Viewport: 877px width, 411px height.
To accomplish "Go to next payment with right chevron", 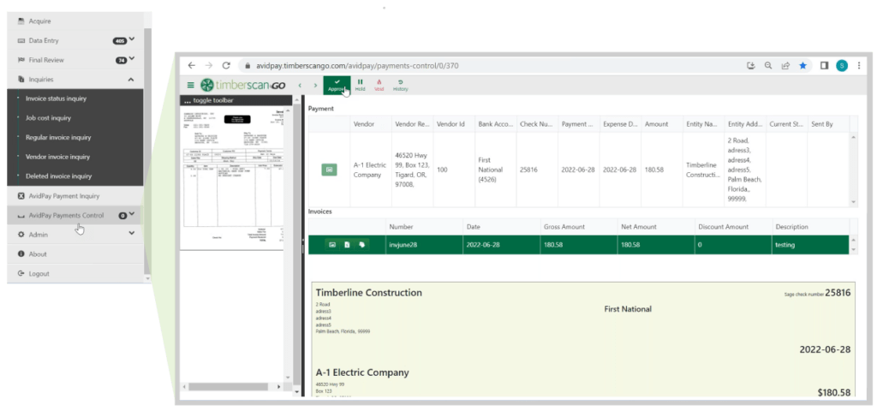I will coord(315,86).
